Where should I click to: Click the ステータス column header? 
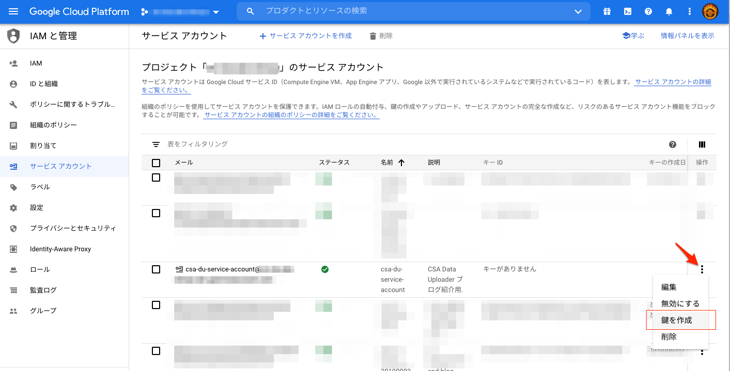(x=334, y=163)
